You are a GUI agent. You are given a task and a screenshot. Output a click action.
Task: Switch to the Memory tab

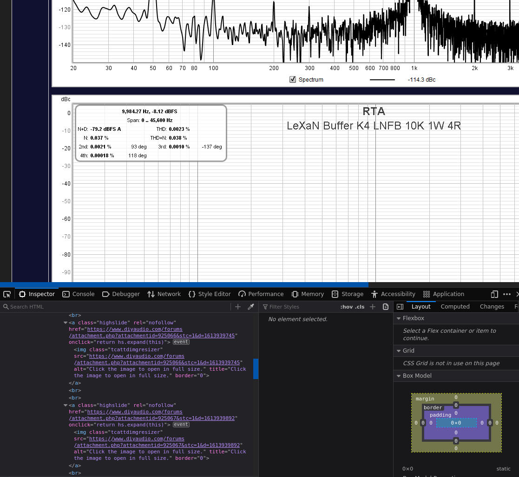coord(308,294)
